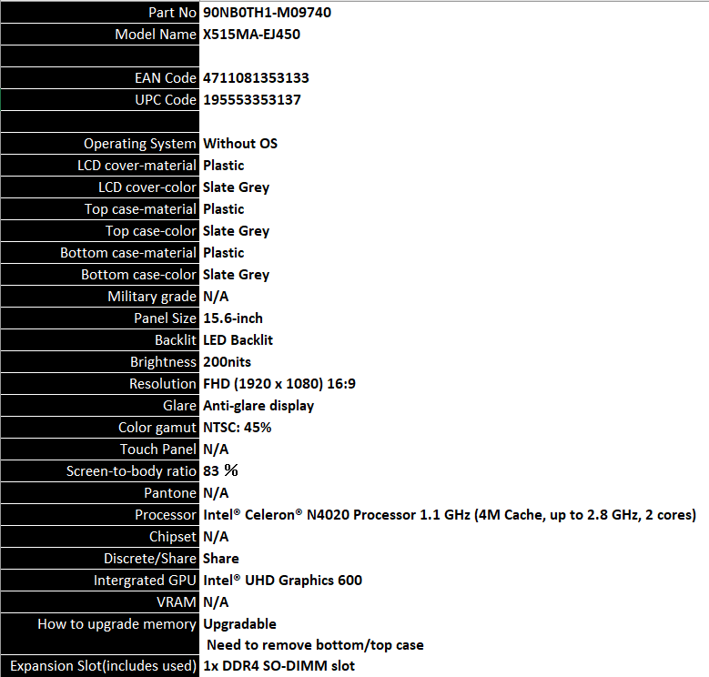709x677 pixels.
Task: Click the 'Anti-glare display' cell
Action: 258,406
